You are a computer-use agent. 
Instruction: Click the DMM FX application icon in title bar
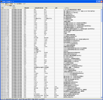pyautogui.click(x=1, y=2)
